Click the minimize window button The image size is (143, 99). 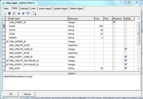pyautogui.click(x=124, y=2)
